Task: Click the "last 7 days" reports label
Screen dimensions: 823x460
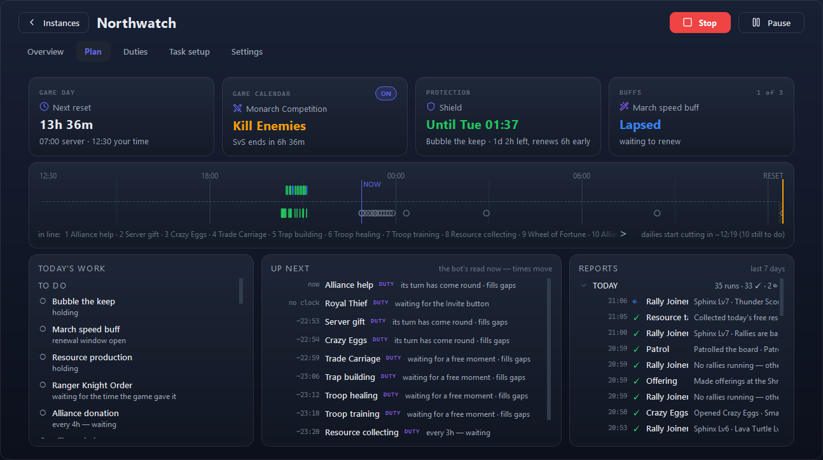Action: [x=768, y=269]
